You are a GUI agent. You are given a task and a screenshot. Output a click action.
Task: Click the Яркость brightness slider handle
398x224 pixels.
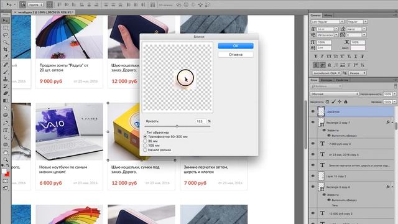coord(177,126)
